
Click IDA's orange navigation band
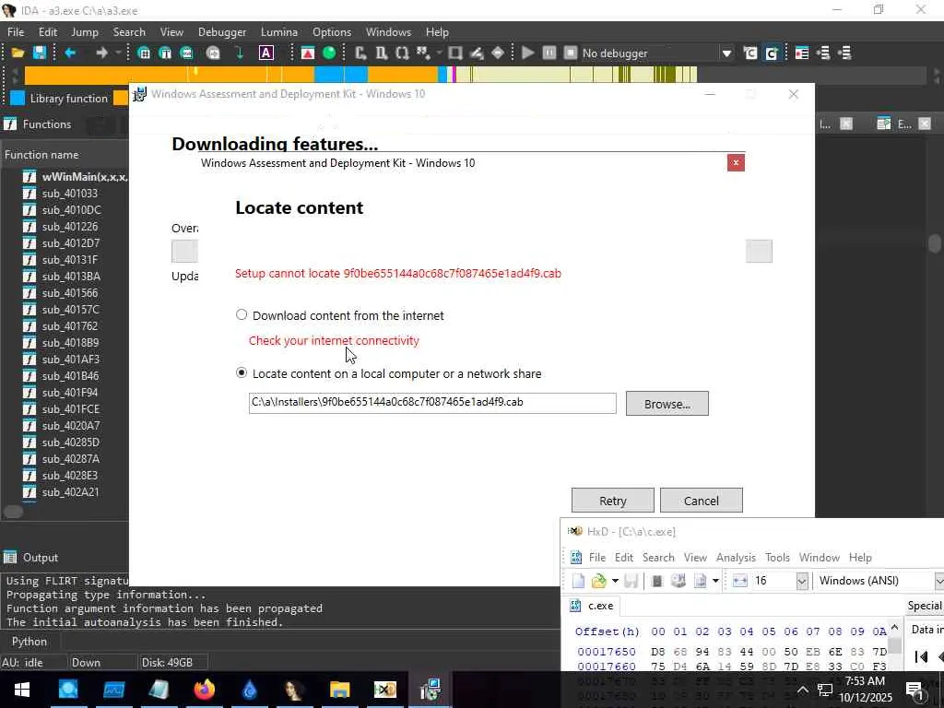169,76
